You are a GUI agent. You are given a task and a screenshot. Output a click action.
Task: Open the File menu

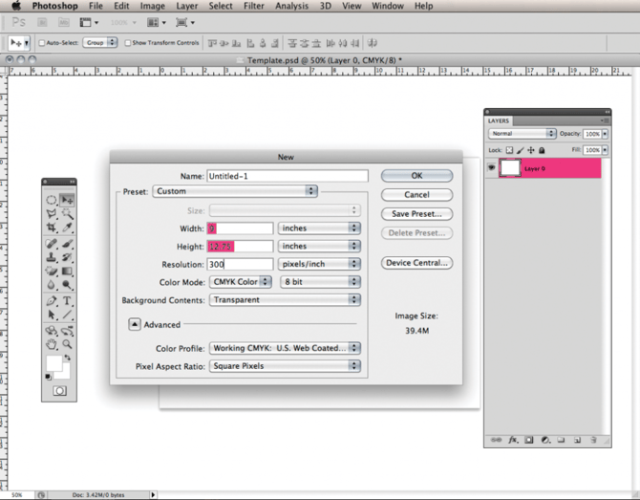(x=96, y=6)
